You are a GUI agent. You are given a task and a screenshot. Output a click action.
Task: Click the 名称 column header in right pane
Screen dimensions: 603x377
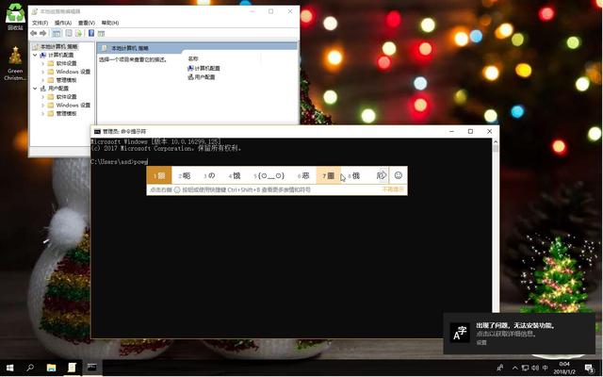(x=193, y=58)
